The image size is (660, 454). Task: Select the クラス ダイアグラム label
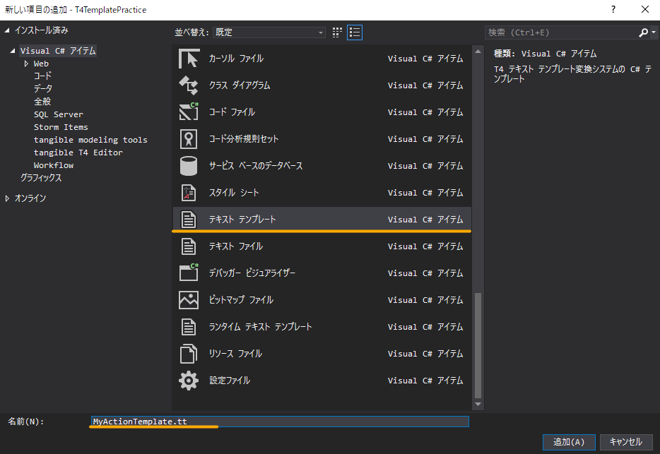click(240, 85)
